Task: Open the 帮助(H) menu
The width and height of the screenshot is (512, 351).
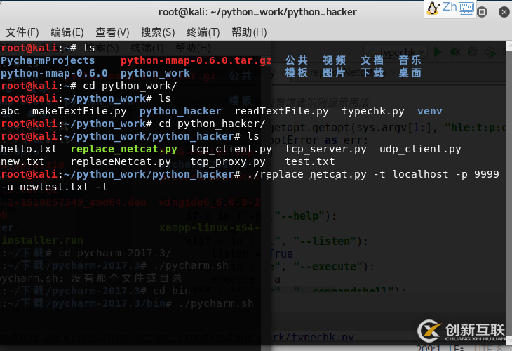Action: 249,32
